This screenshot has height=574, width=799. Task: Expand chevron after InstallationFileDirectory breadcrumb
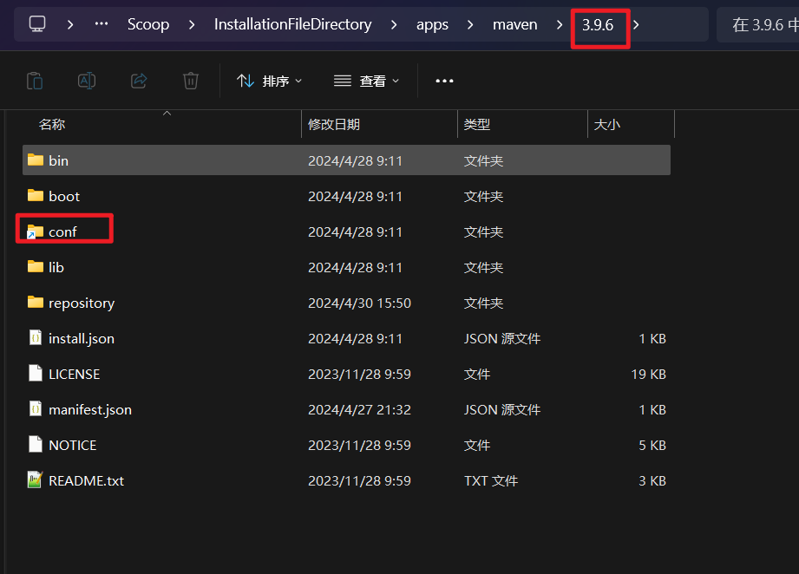click(394, 24)
